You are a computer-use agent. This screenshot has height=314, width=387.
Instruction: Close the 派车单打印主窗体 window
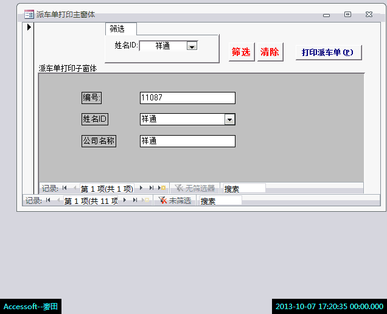[369, 15]
